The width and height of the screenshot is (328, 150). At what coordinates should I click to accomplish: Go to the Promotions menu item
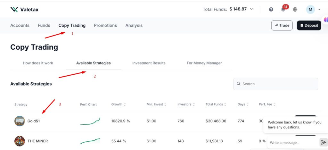pos(105,25)
